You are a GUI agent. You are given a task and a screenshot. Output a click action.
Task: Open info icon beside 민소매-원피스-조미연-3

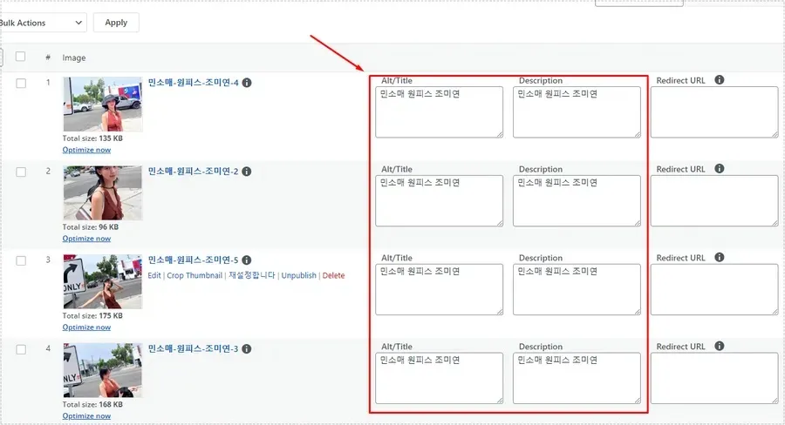click(x=247, y=349)
